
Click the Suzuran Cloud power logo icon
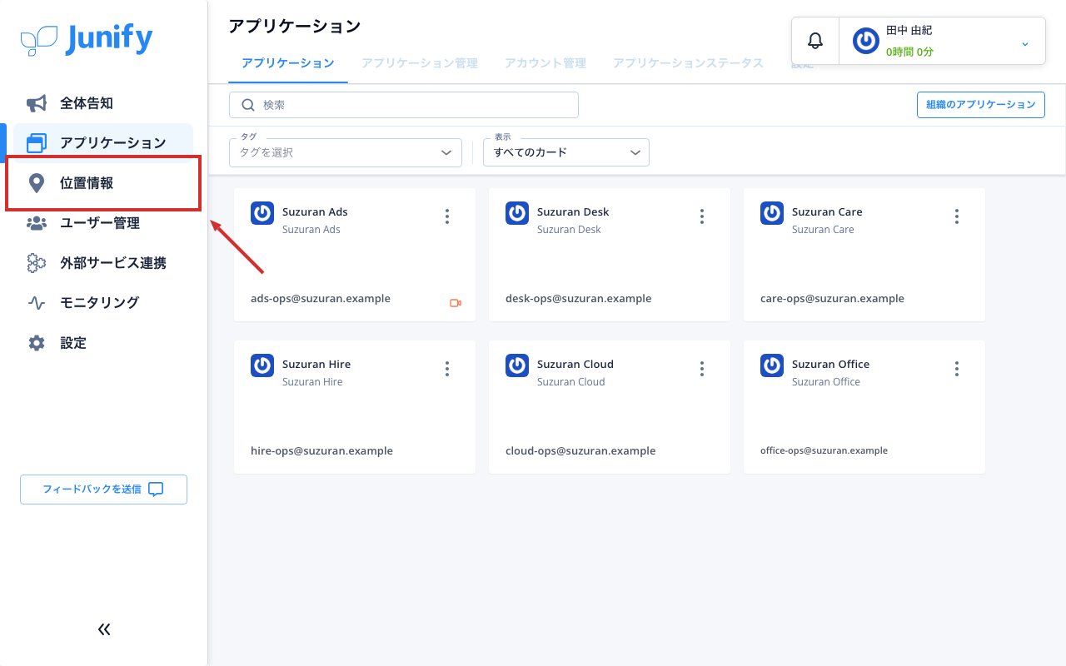(x=517, y=365)
